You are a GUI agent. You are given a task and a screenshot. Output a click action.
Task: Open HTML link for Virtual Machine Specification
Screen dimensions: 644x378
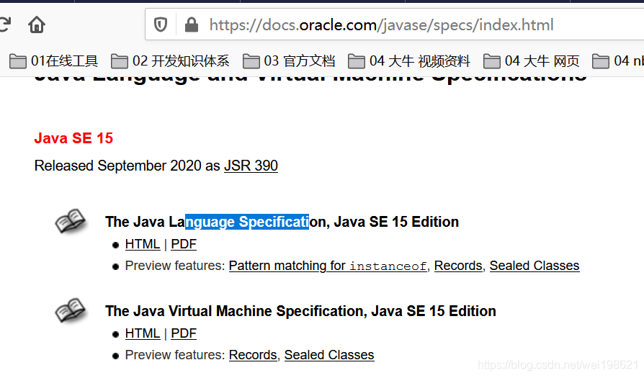point(143,333)
